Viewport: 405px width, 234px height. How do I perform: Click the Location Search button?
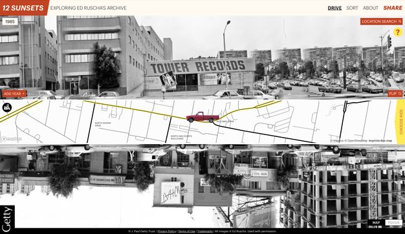381,21
